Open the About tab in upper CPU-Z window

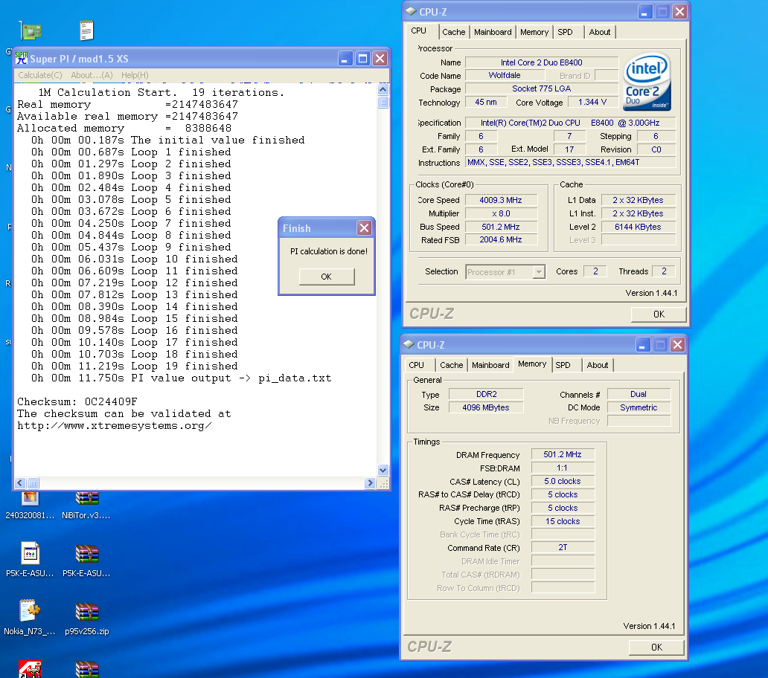tap(600, 32)
